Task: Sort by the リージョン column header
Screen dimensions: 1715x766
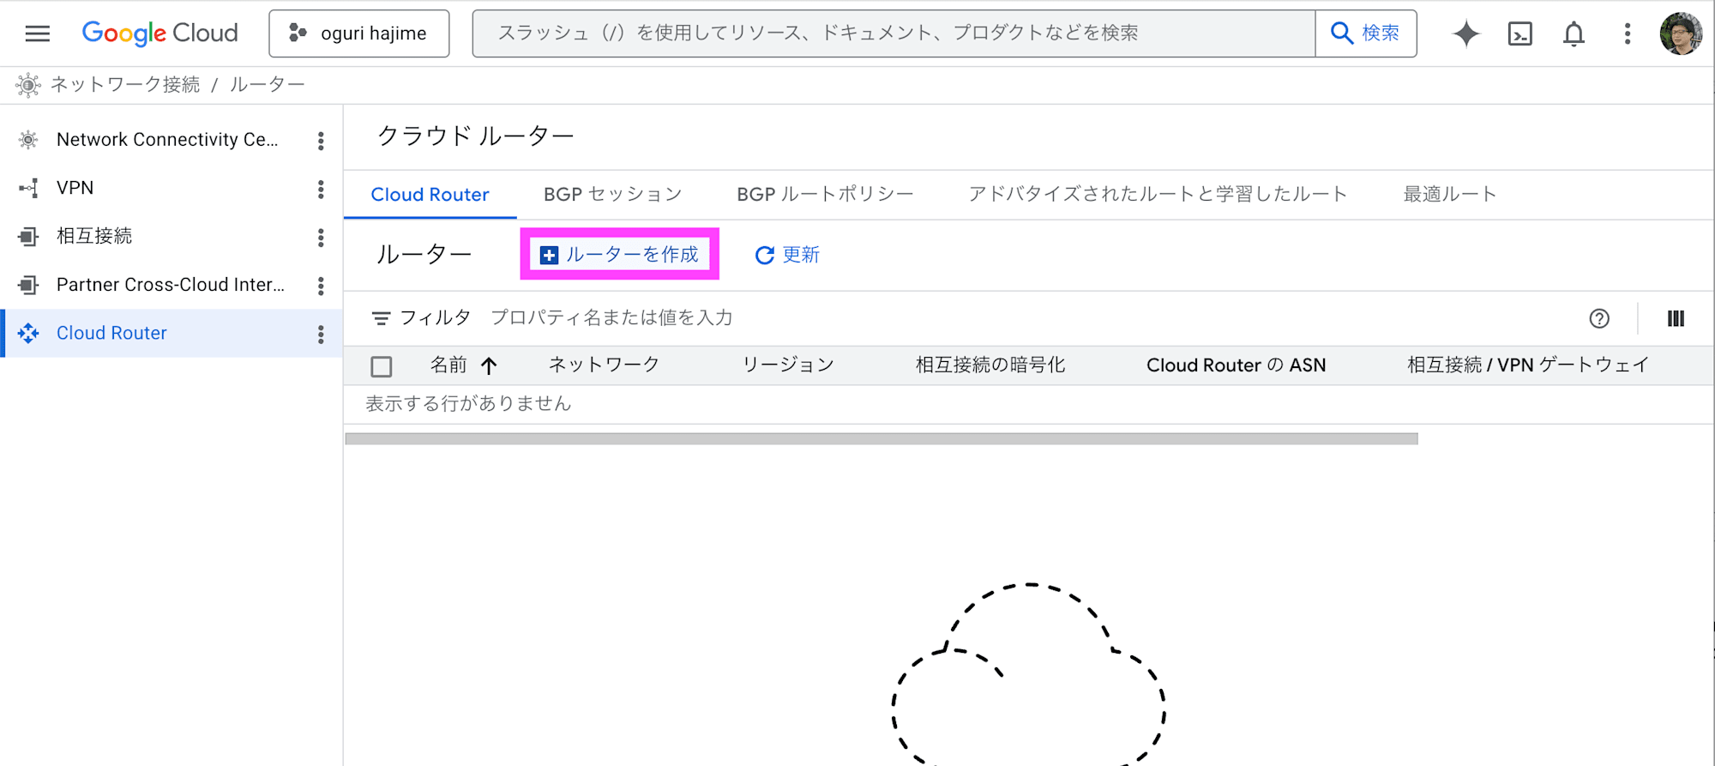Action: (x=788, y=365)
